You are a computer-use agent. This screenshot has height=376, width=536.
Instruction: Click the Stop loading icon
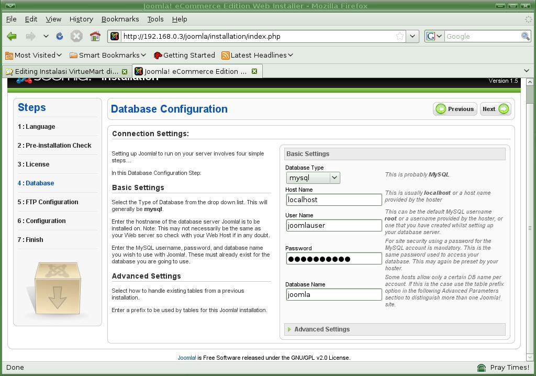76,36
